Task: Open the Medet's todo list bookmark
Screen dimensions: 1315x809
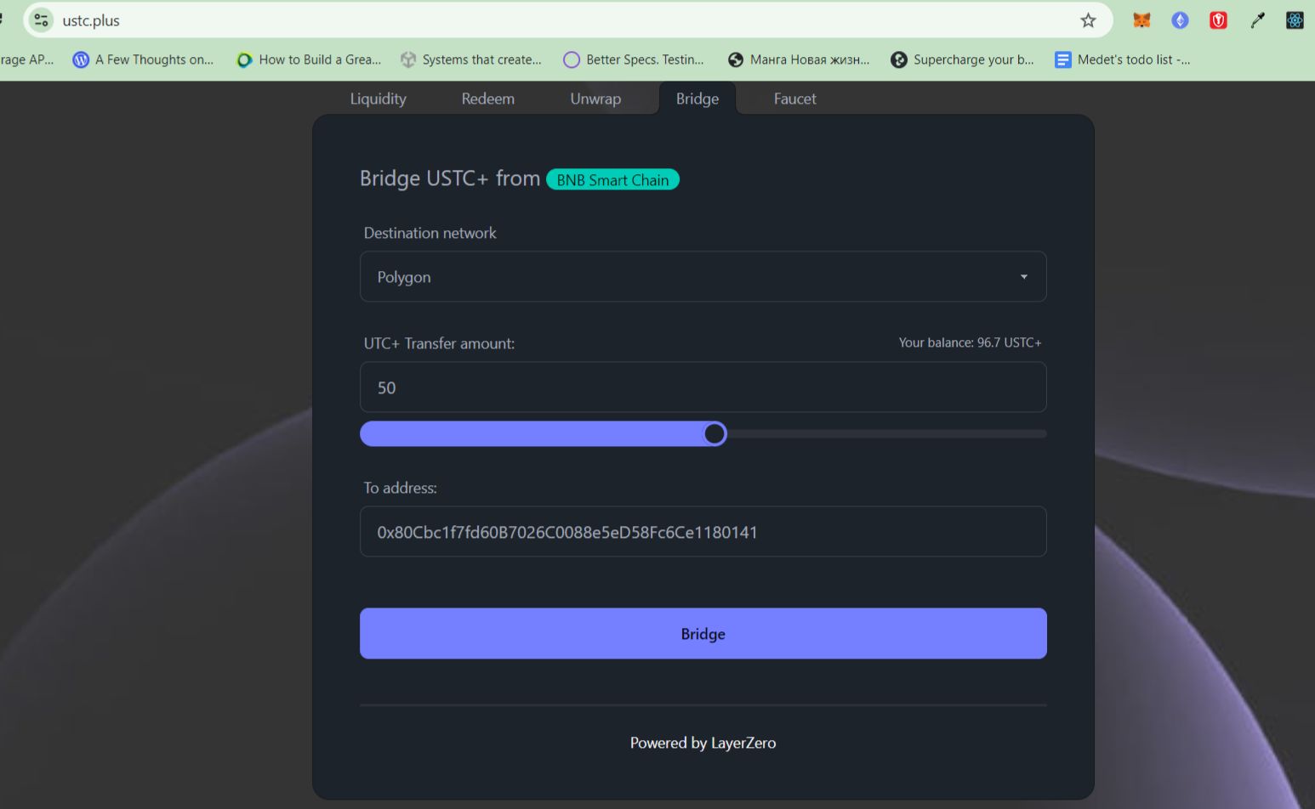Action: [1122, 59]
